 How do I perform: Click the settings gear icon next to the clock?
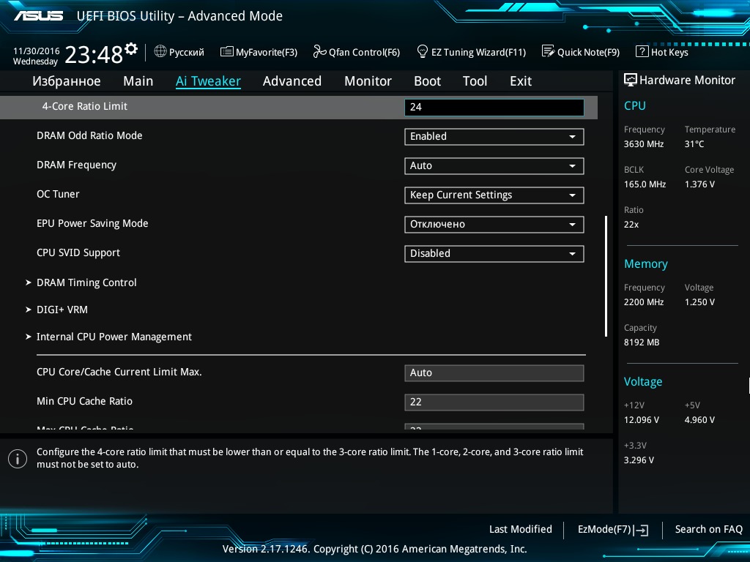(131, 49)
